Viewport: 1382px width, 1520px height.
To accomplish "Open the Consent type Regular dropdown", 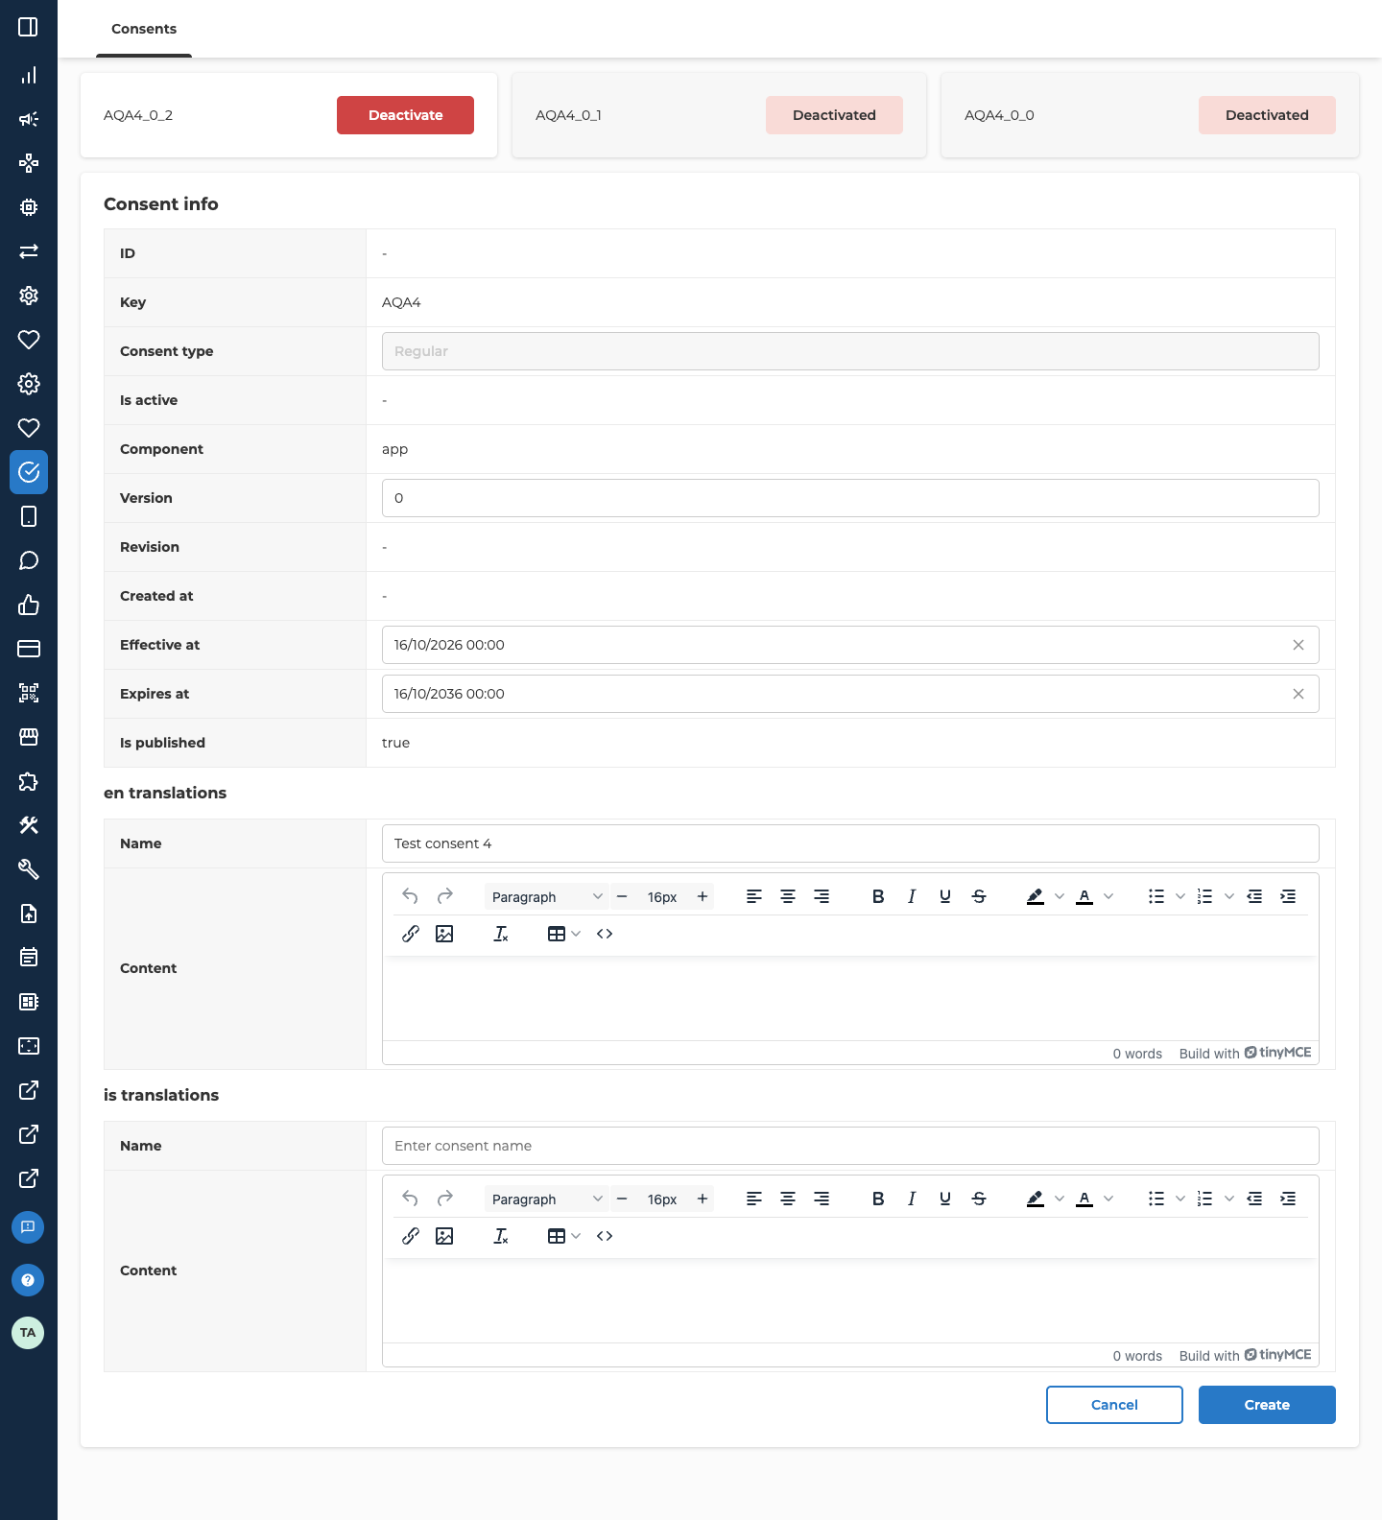I will pos(850,351).
